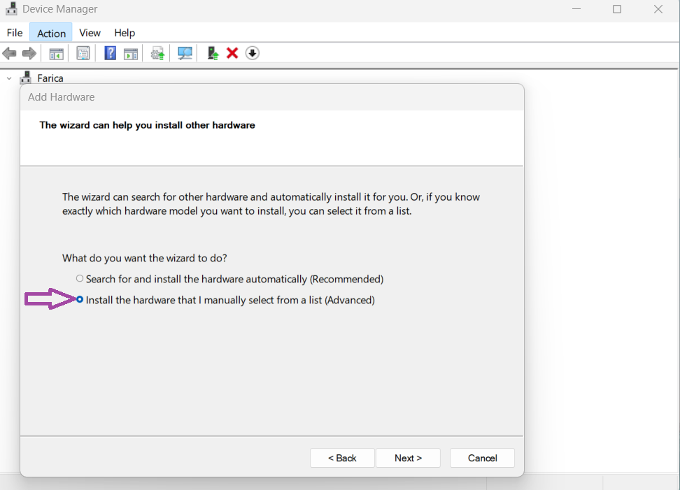Open the Properties toolbar icon

83,54
